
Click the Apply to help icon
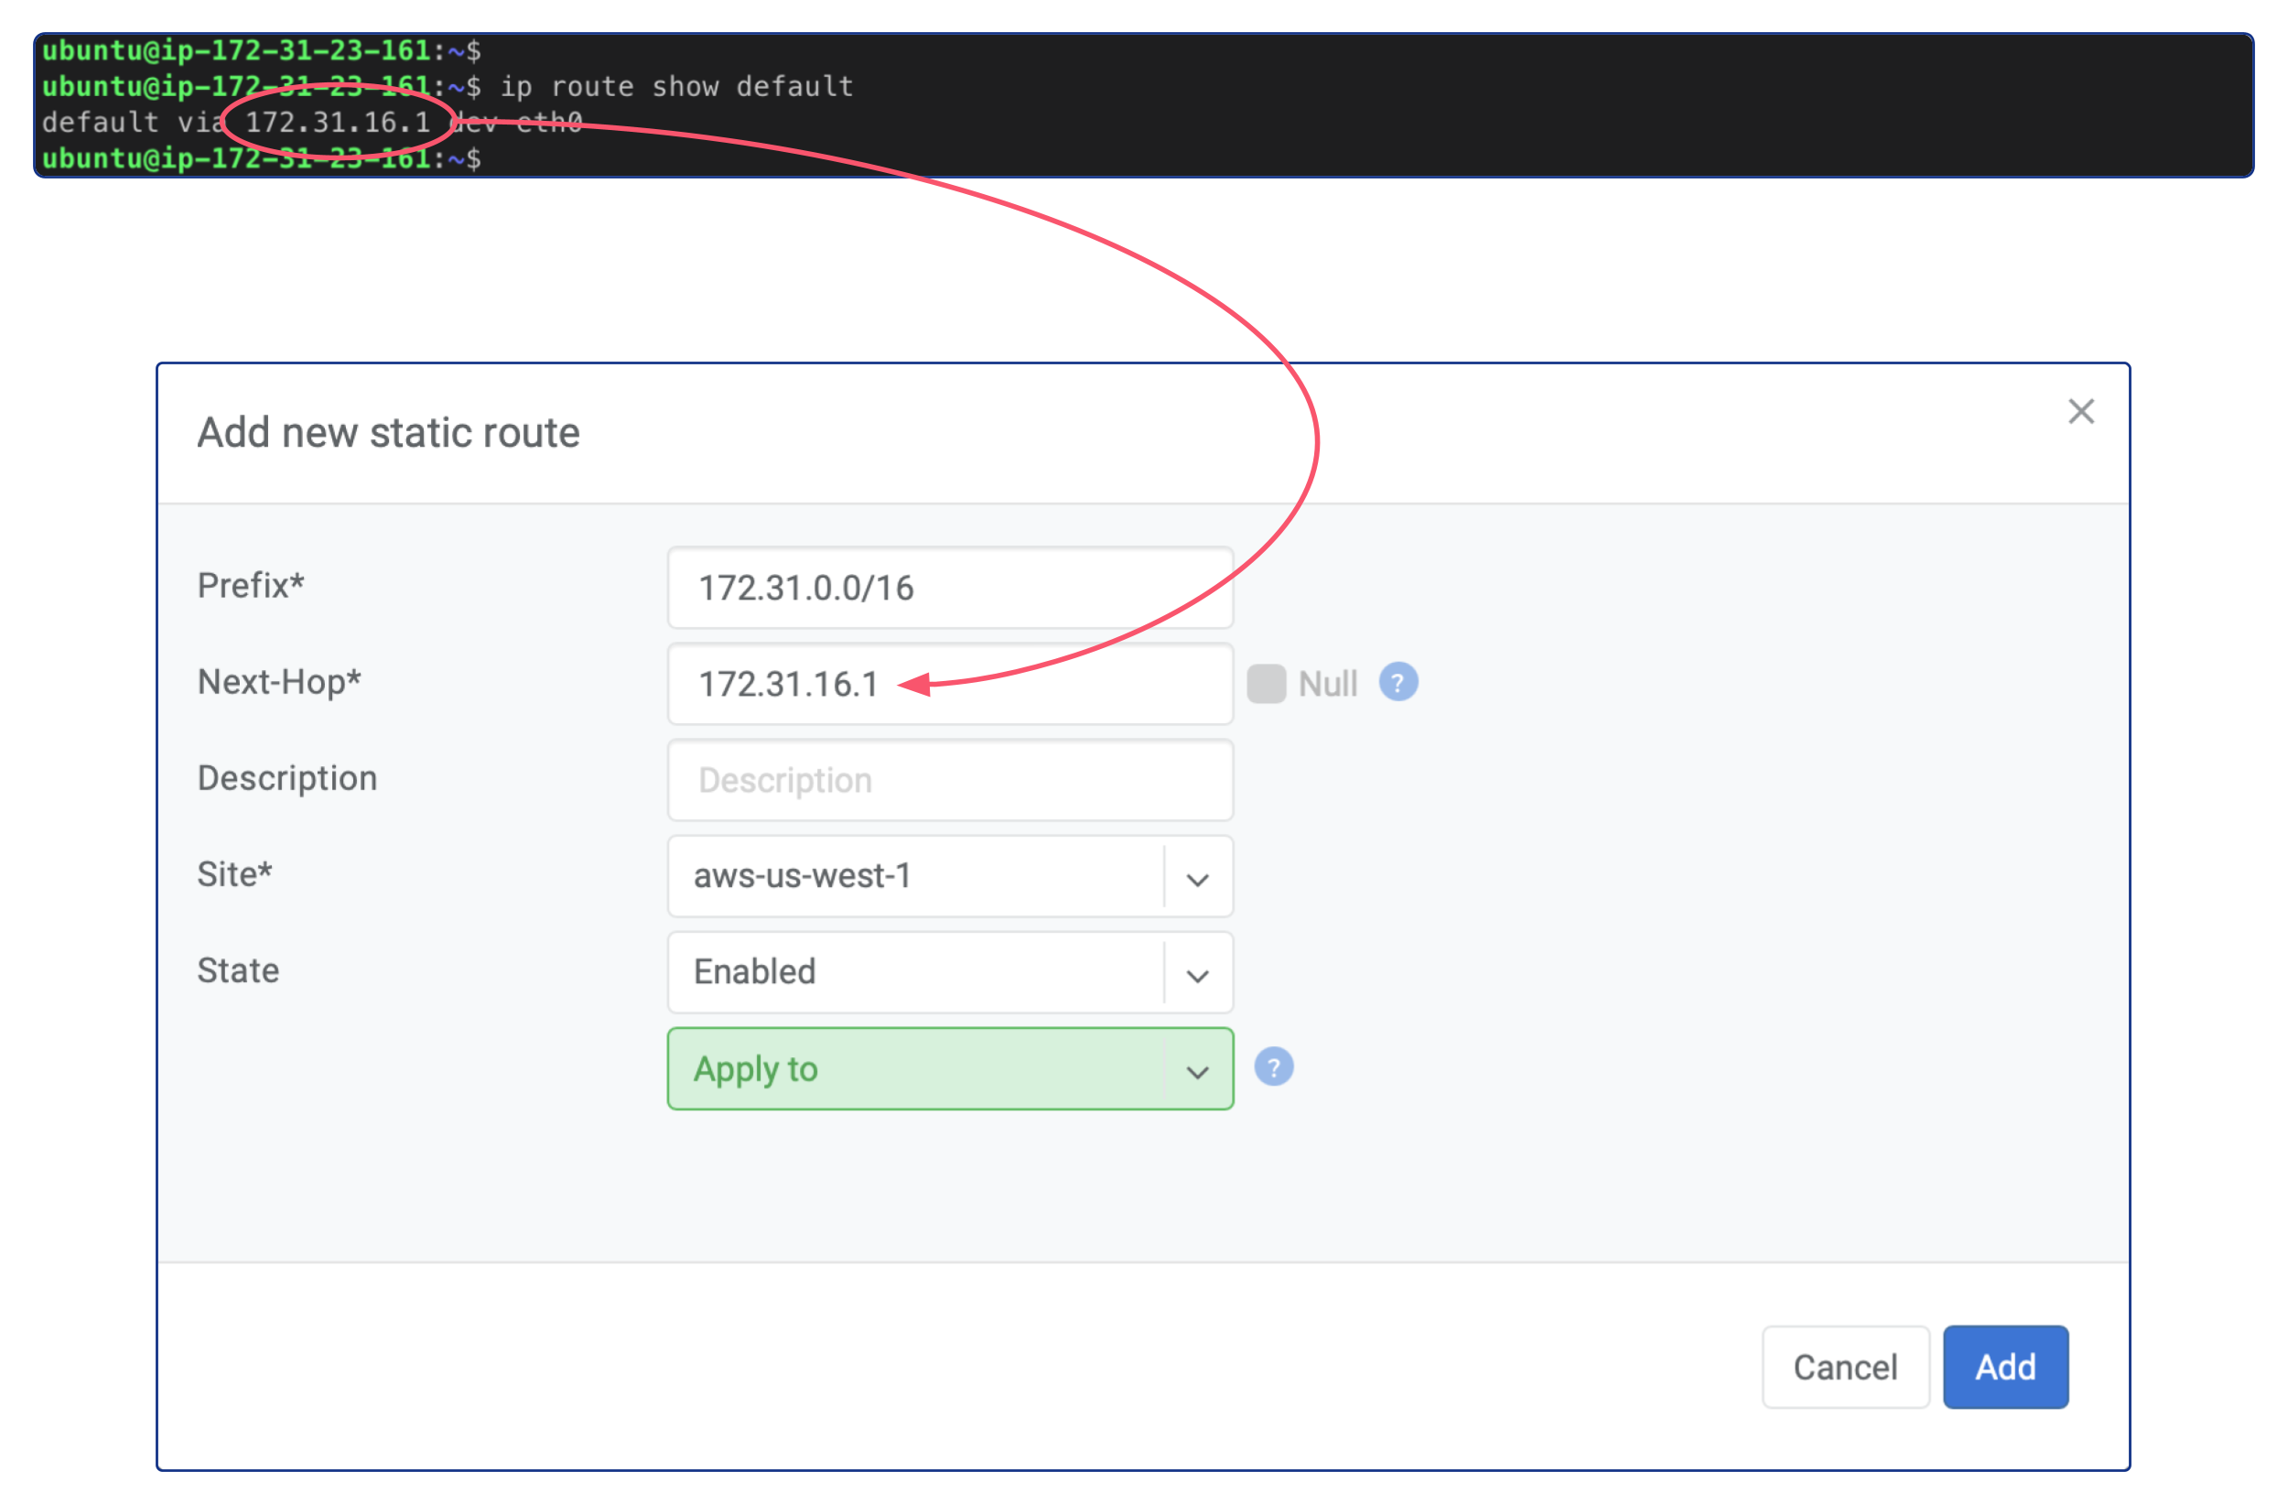tap(1274, 1066)
